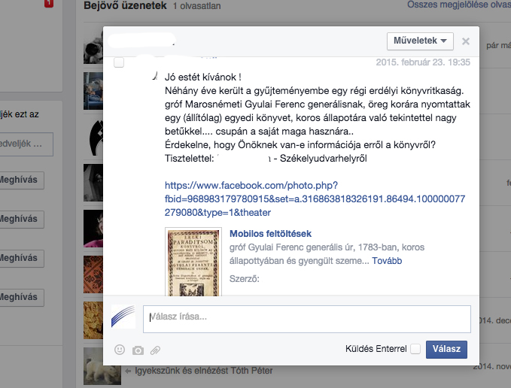
Task: Click the message timestamp 2015. február 23. 19:35
Action: (423, 62)
